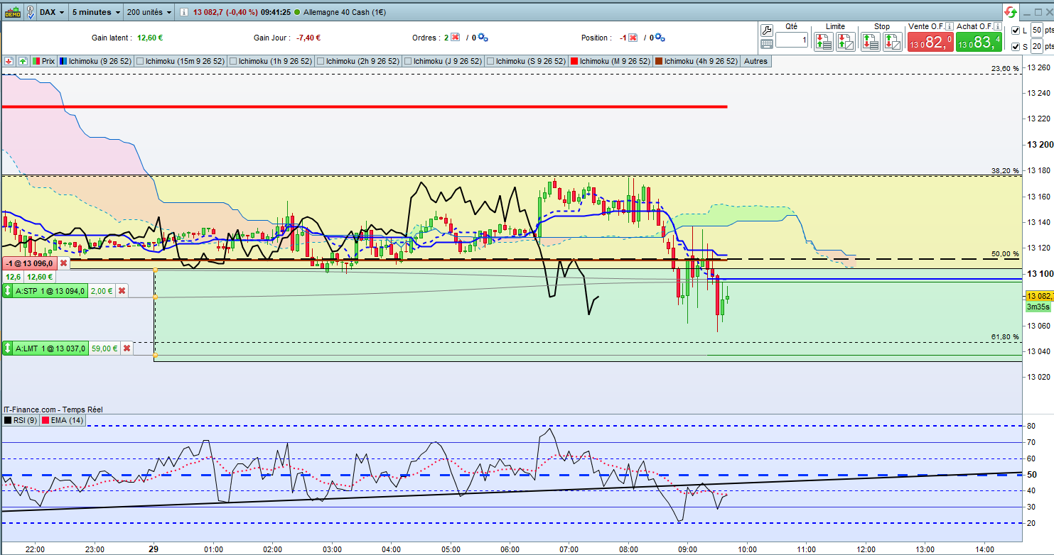Click the 3m35s candle countdown label
Viewport: 1054px width, 555px height.
[1038, 307]
